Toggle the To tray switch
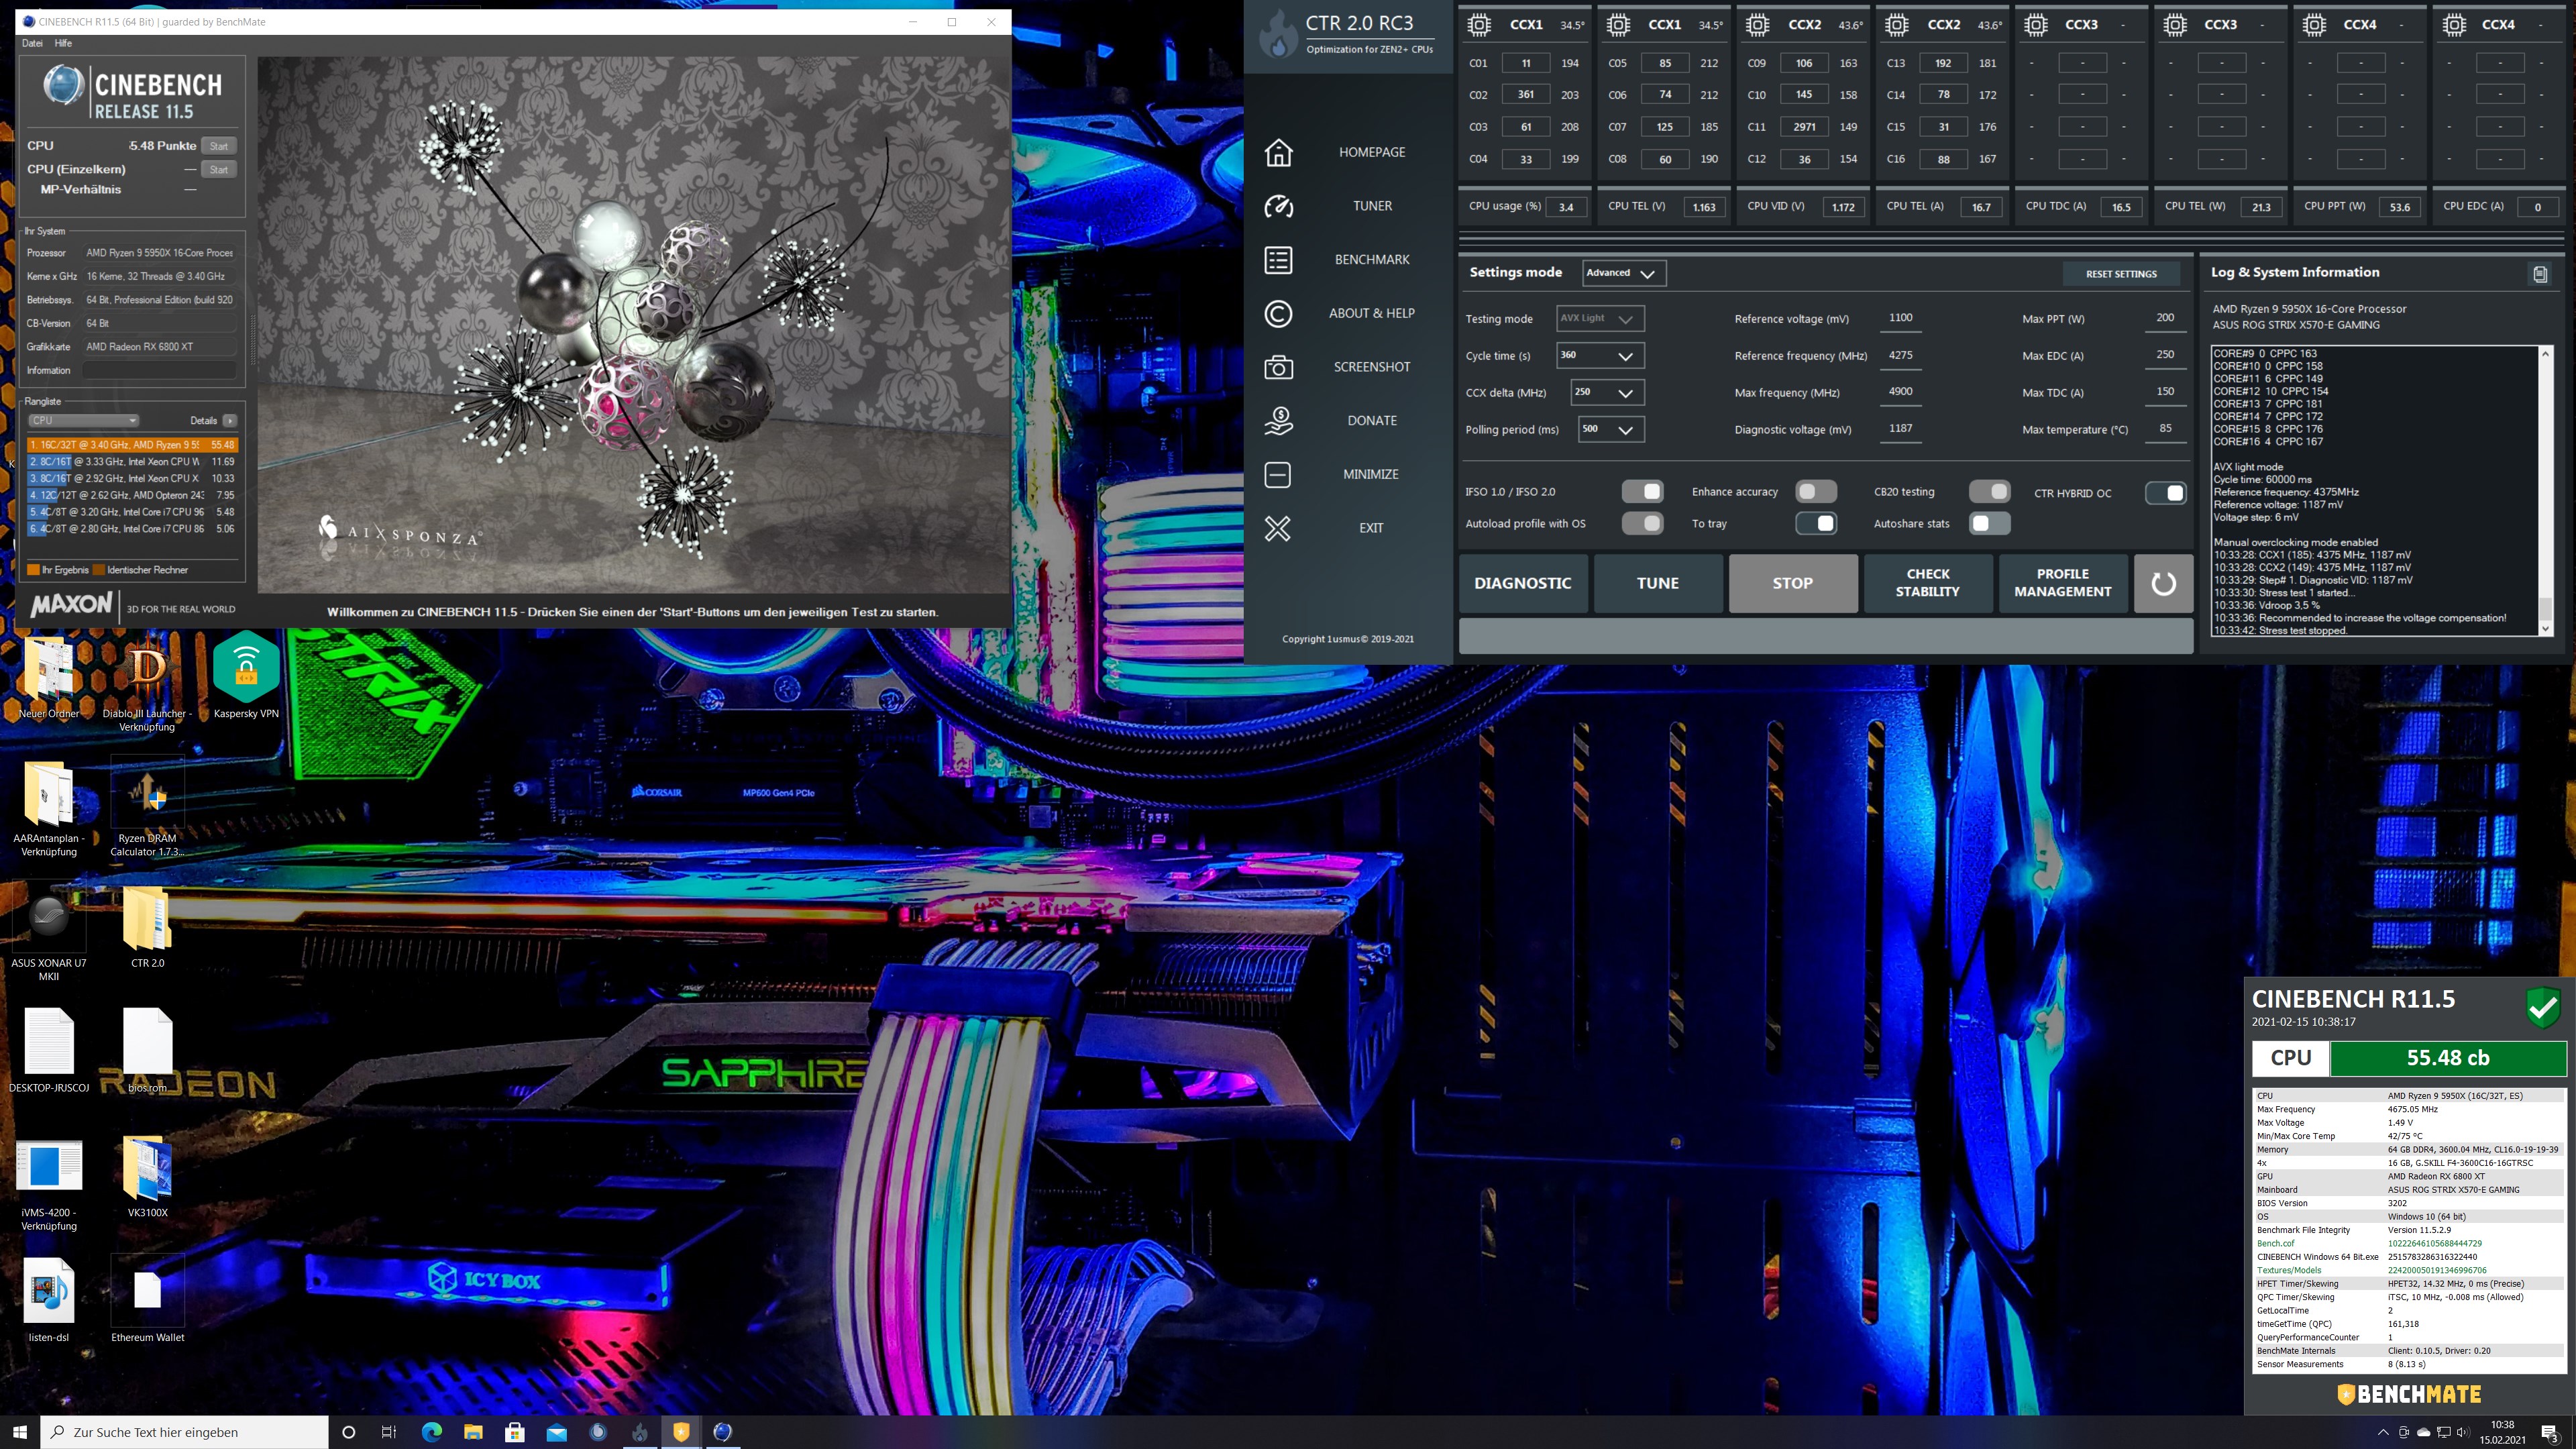The height and width of the screenshot is (1449, 2576). tap(1816, 523)
